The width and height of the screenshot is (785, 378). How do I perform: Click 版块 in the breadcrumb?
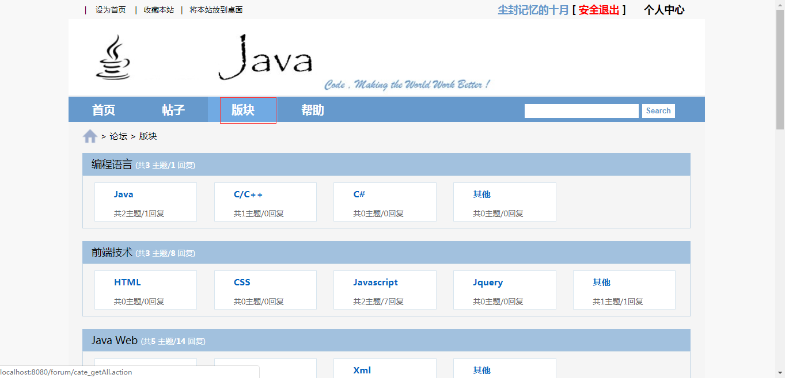click(148, 136)
